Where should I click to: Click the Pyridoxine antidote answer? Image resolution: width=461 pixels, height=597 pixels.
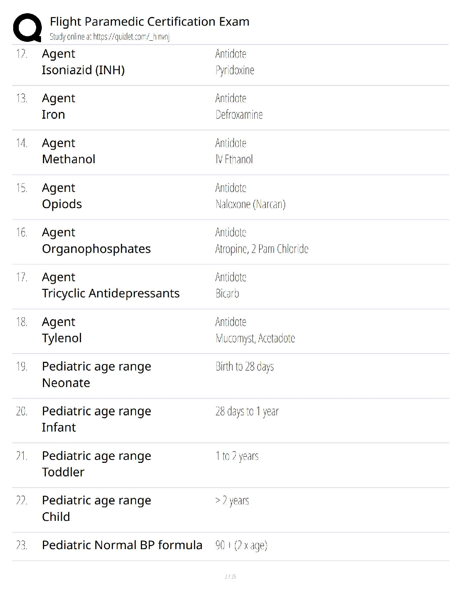tap(235, 70)
